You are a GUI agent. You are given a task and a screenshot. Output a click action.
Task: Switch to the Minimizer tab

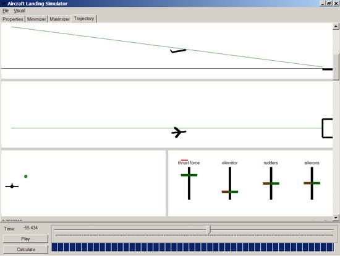pos(36,19)
